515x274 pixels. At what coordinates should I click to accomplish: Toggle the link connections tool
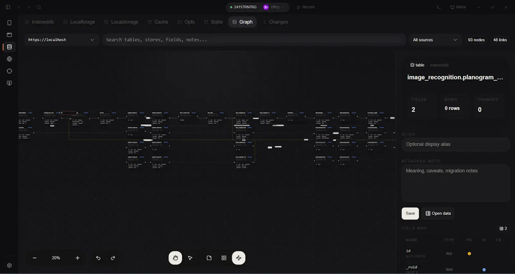(x=239, y=258)
